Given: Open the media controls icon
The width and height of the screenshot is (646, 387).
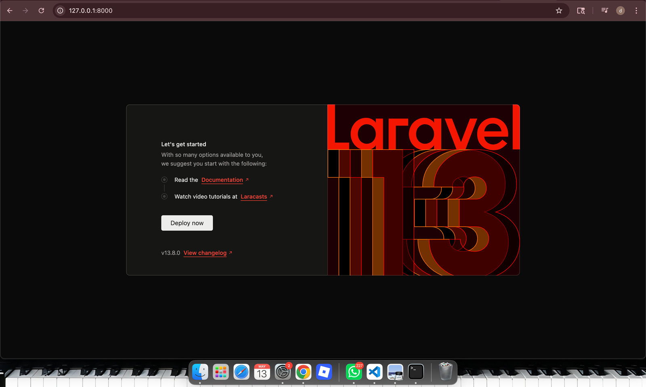Looking at the screenshot, I should tap(604, 11).
